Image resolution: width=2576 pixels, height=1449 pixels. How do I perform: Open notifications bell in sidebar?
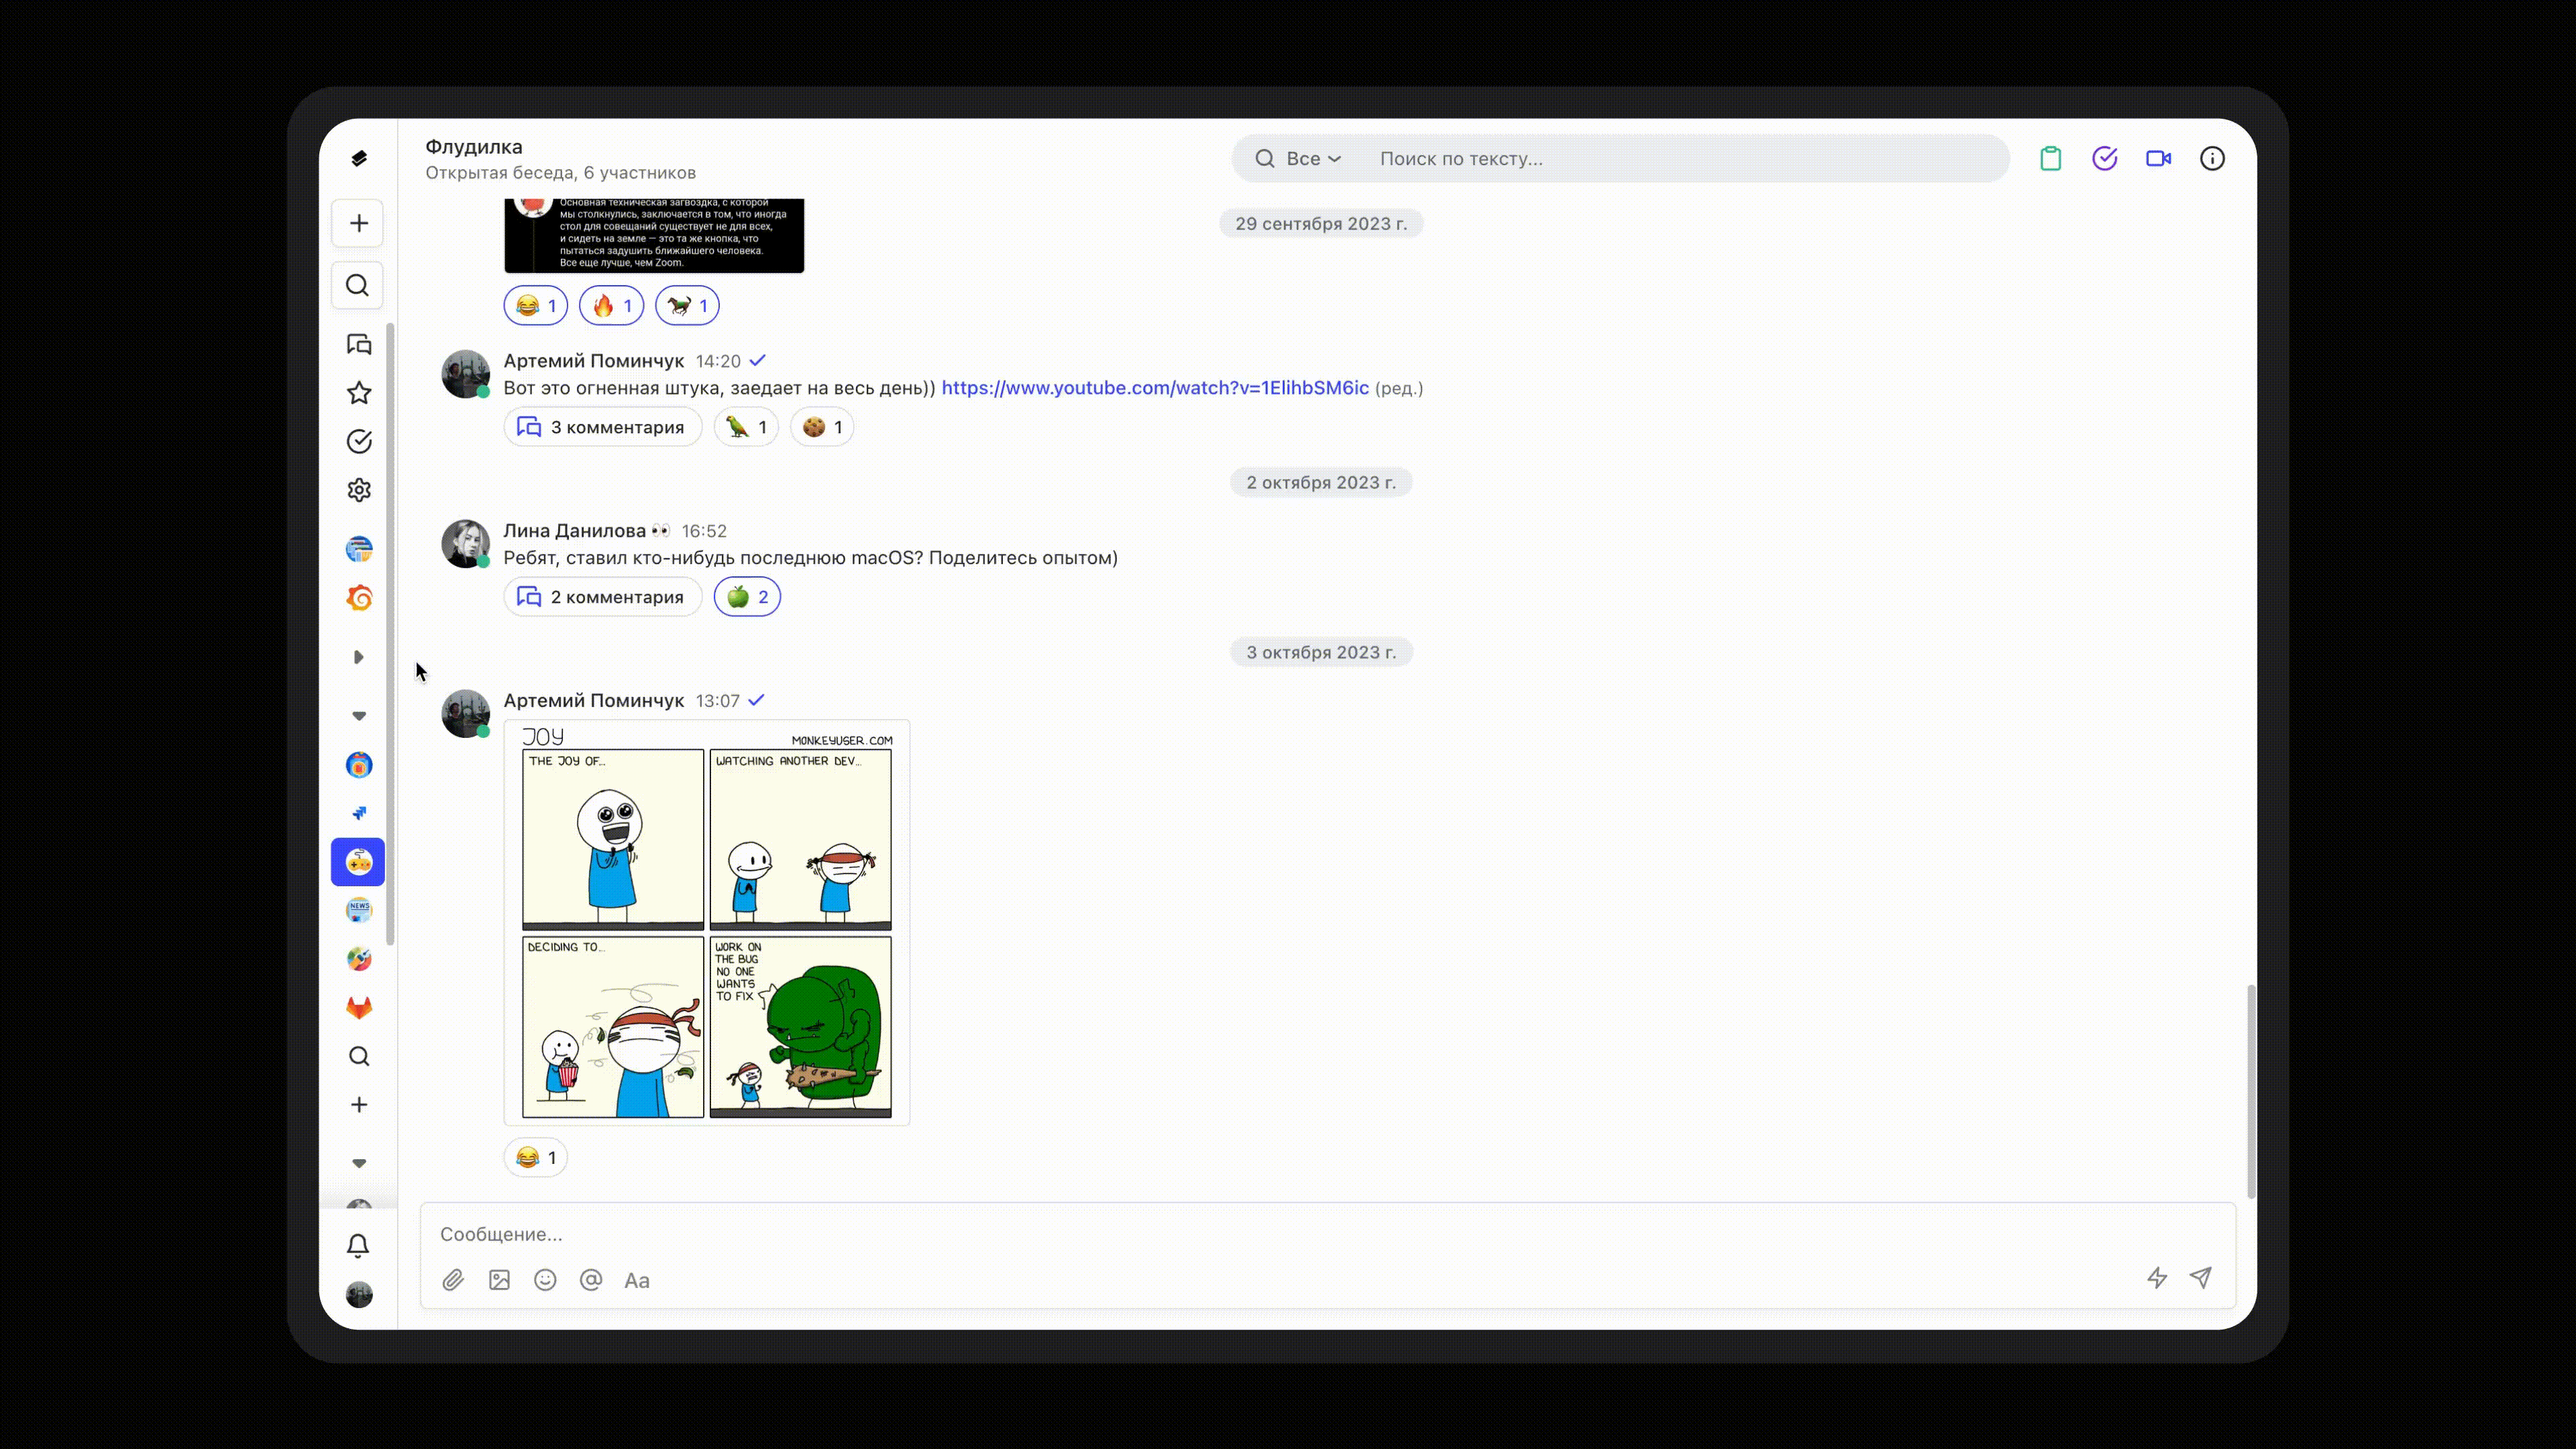[358, 1245]
